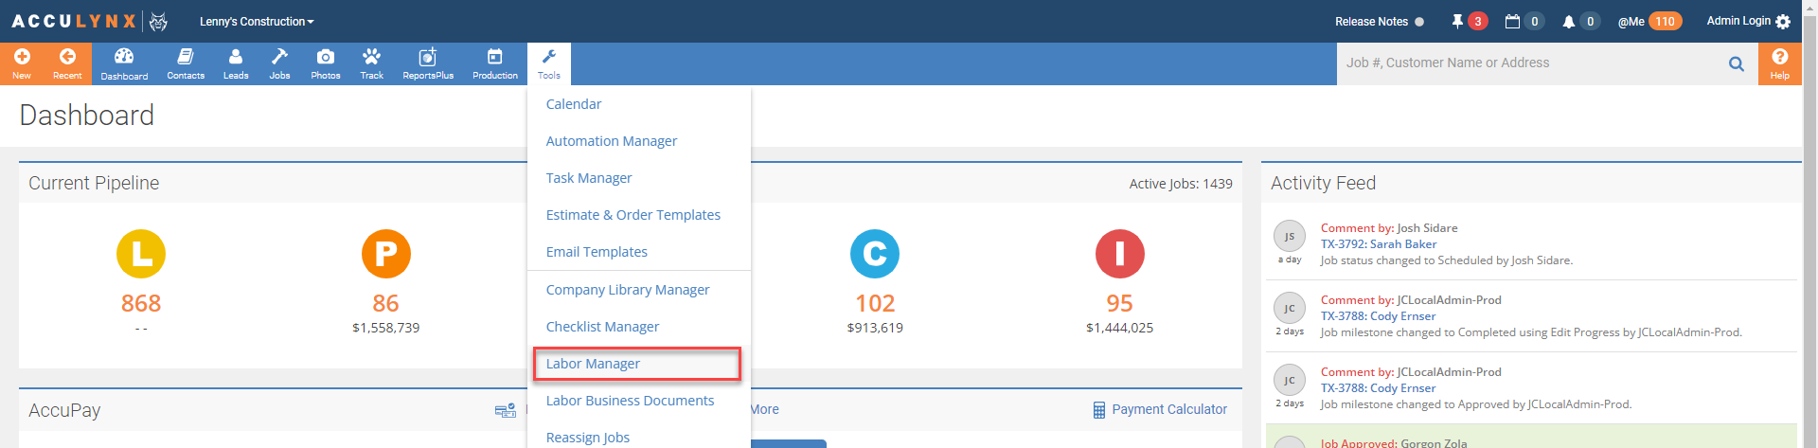The image size is (1818, 448).
Task: Click the 868 leads count
Action: point(141,303)
